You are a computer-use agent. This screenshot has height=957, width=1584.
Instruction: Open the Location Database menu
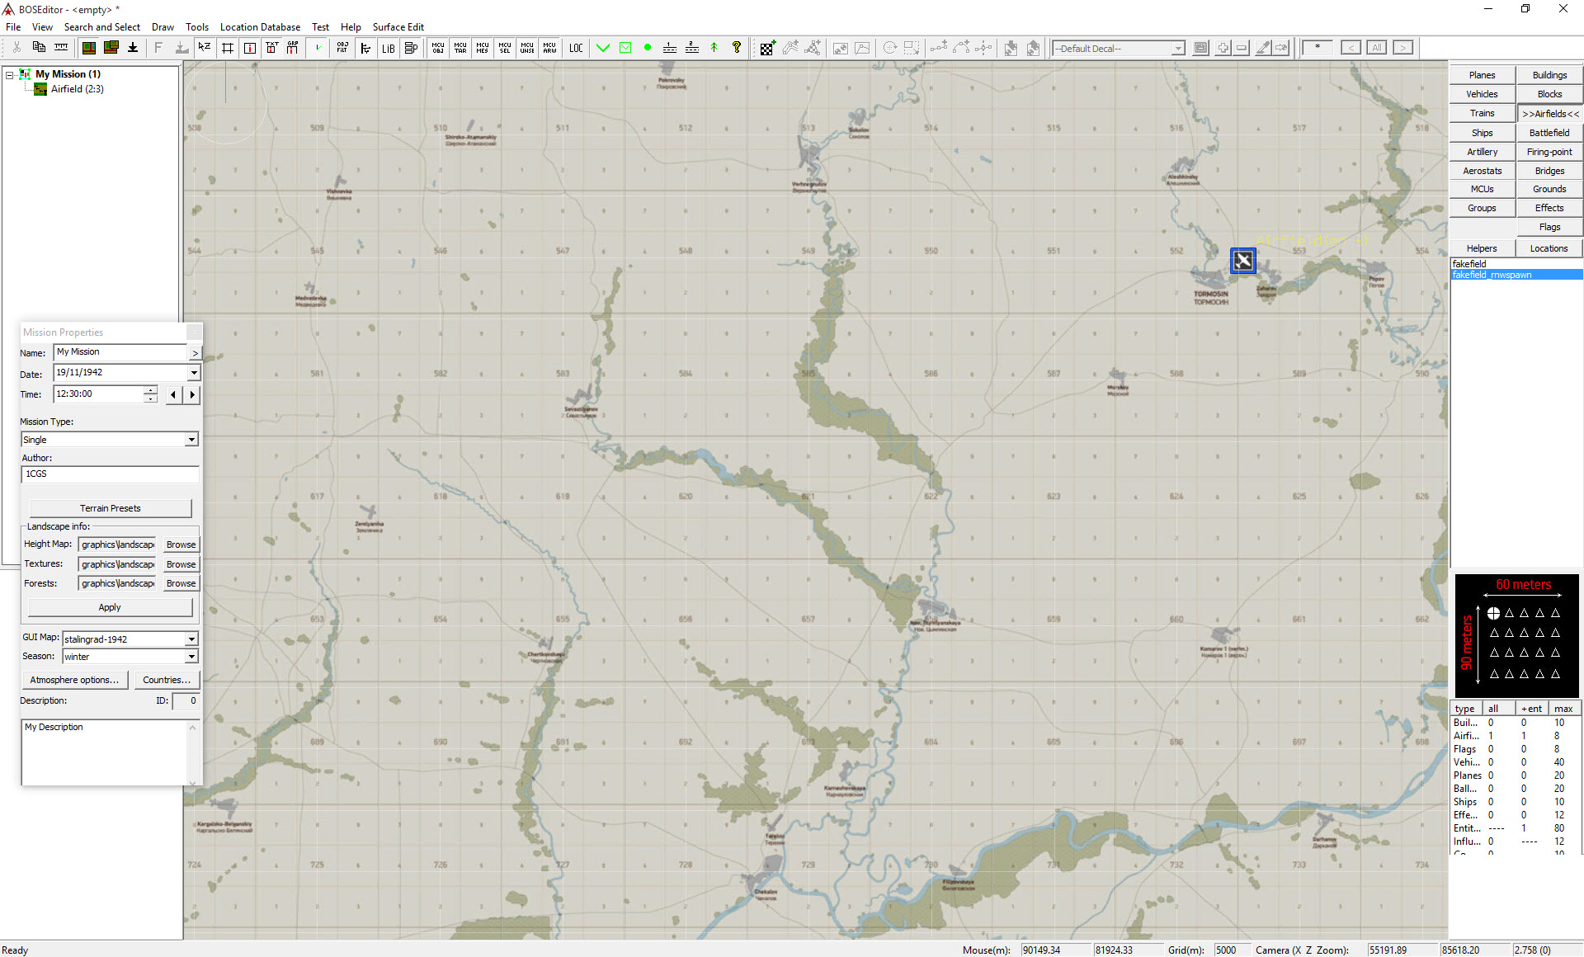coord(260,27)
